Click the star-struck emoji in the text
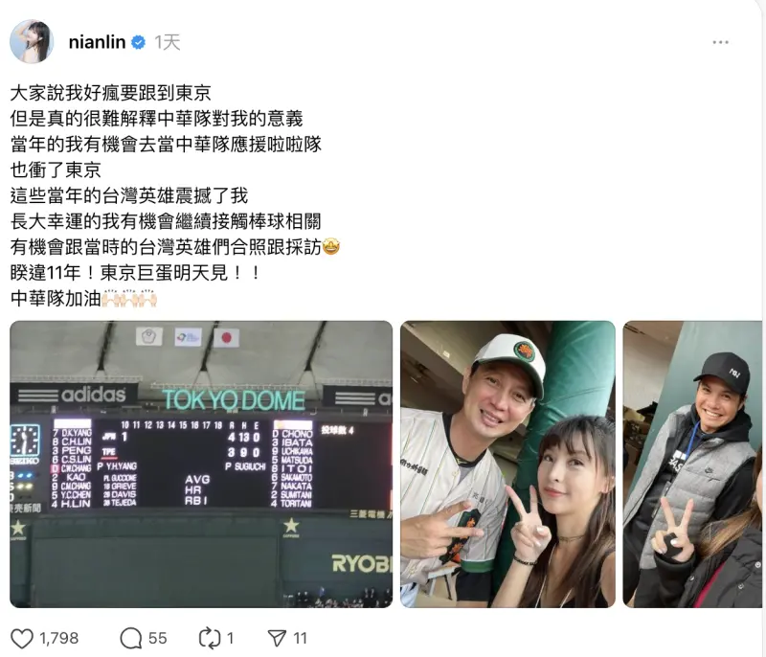This screenshot has height=657, width=766. pyautogui.click(x=331, y=247)
